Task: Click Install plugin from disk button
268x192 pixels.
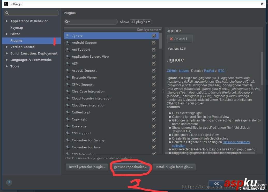Action: 174,167
